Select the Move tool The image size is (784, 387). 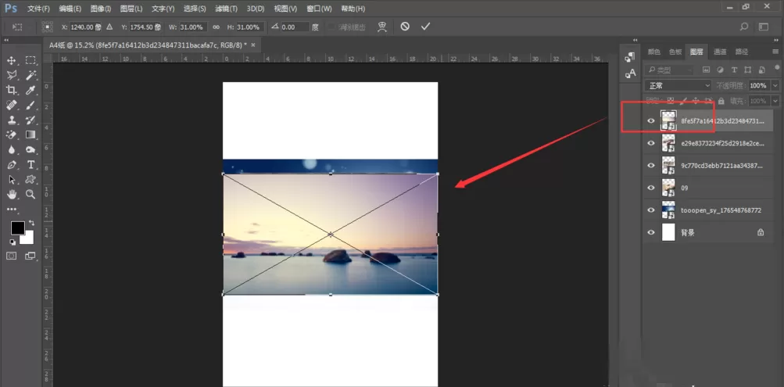click(x=12, y=60)
